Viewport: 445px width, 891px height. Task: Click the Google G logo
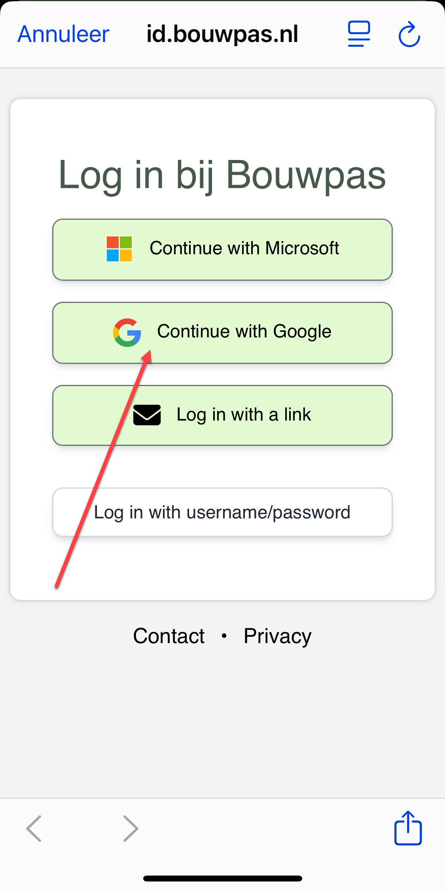pos(127,333)
